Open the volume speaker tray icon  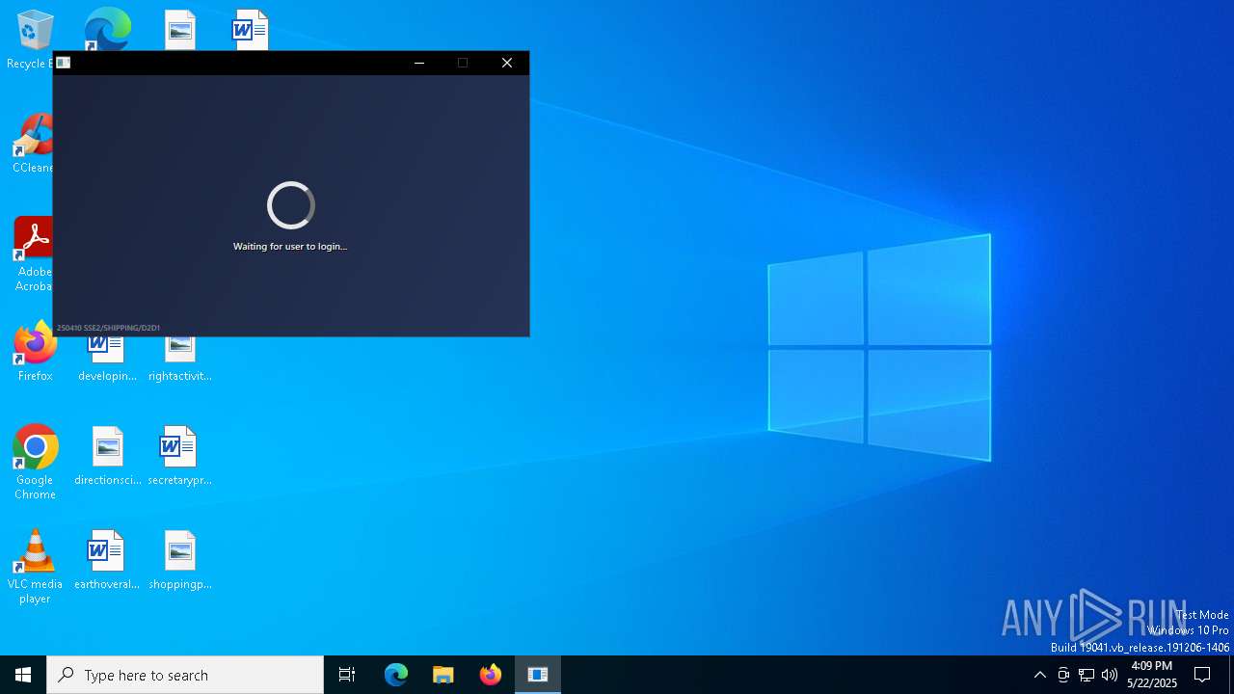[1110, 675]
